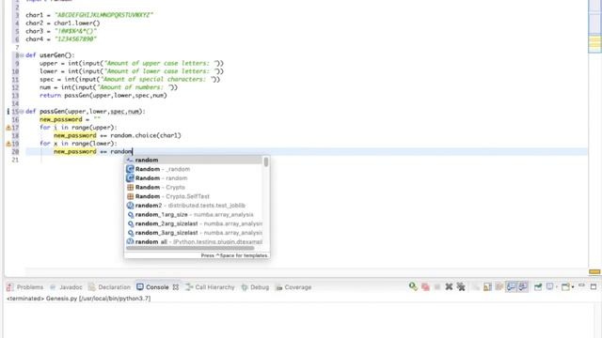602x338 pixels.
Task: Click 'char2 = char1.lower()' on line 4
Action: [x=63, y=23]
